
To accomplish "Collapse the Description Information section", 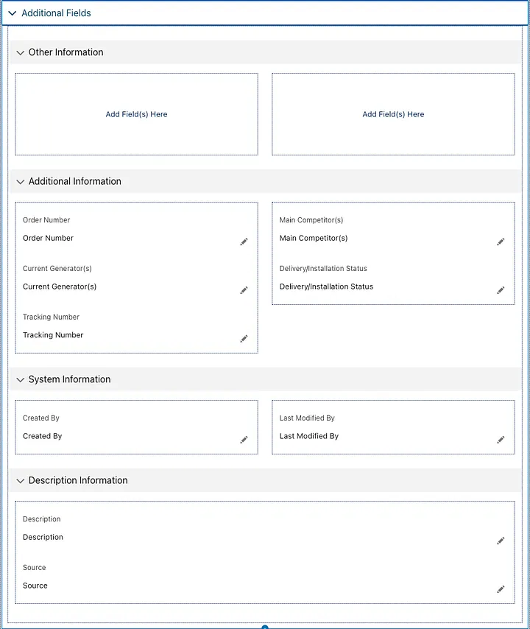I will pos(20,480).
